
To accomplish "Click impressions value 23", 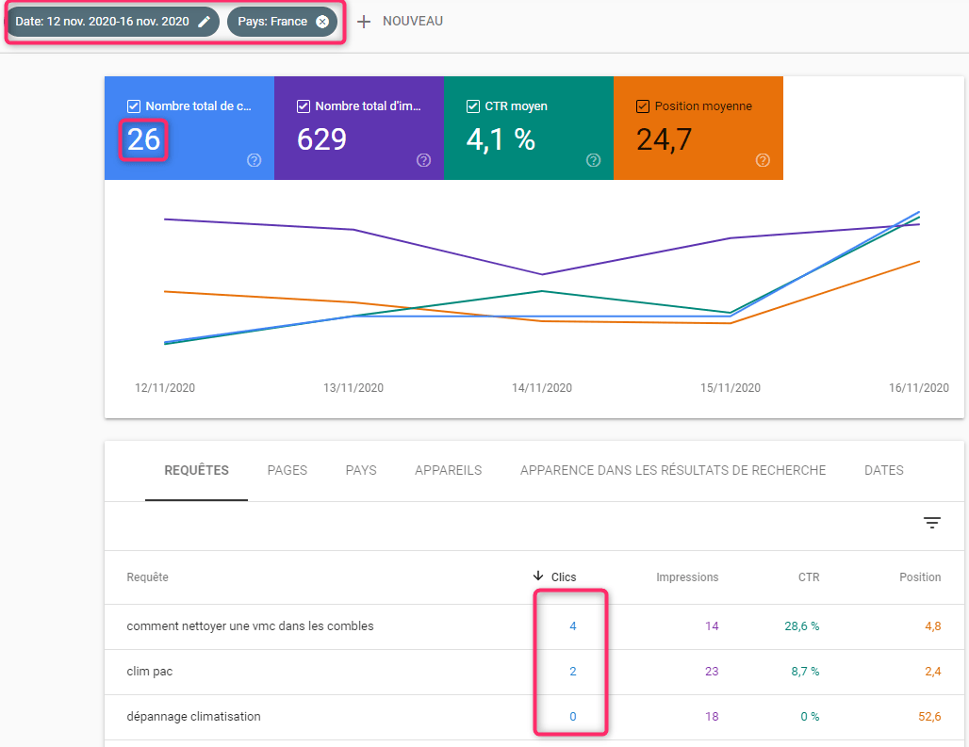I will (712, 672).
